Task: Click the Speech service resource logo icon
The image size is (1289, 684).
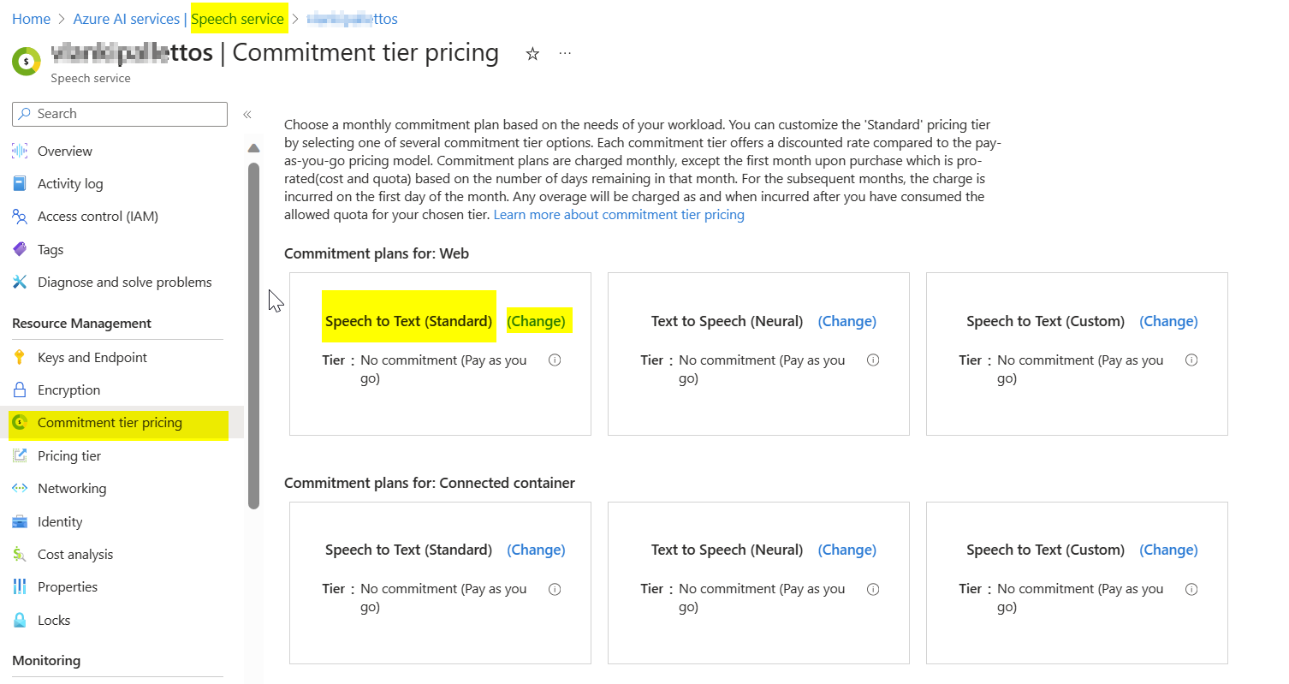Action: [x=27, y=62]
